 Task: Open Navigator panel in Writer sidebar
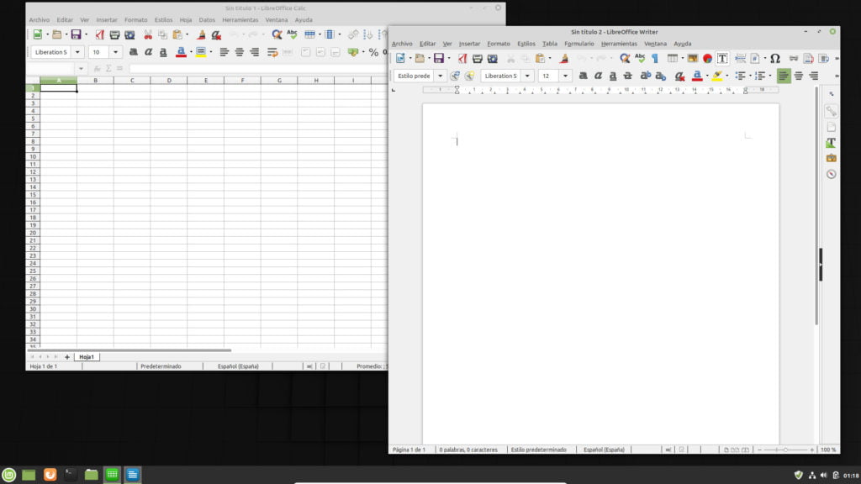coord(831,174)
